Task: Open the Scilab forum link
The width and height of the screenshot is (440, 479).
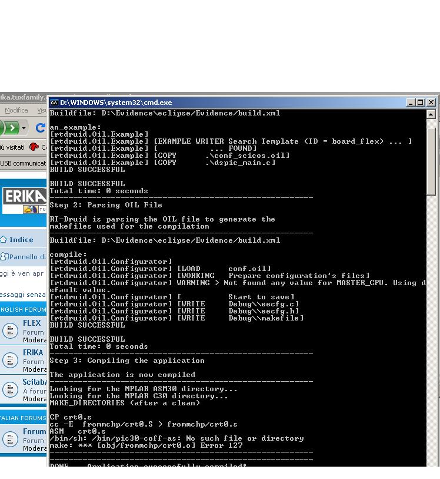Action: tap(35, 382)
